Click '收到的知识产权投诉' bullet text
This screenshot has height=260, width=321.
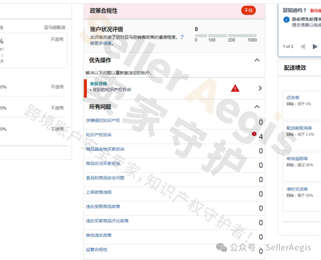pos(112,89)
